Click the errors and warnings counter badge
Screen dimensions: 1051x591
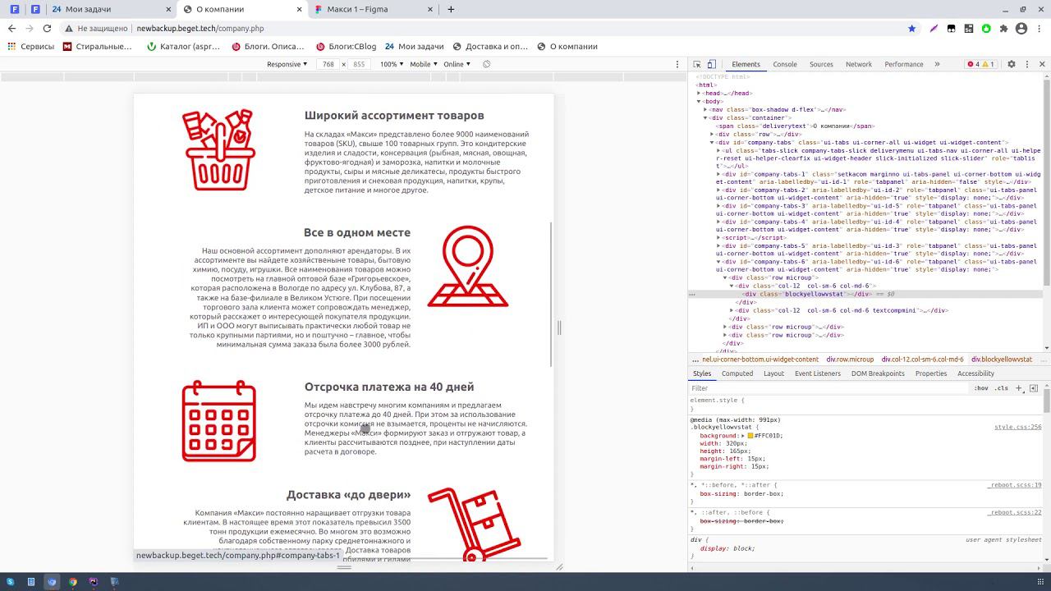(981, 64)
